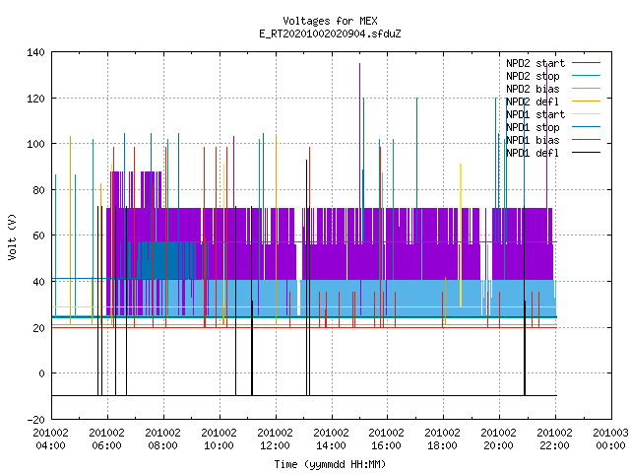The image size is (630, 473).
Task: Click the x-axis tick 201002 14:00
Action: tap(331, 439)
